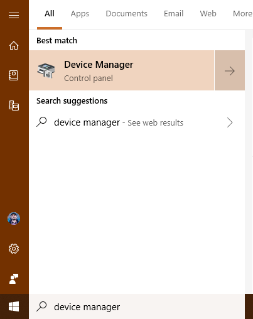Expand Device Manager result details arrow

click(230, 70)
